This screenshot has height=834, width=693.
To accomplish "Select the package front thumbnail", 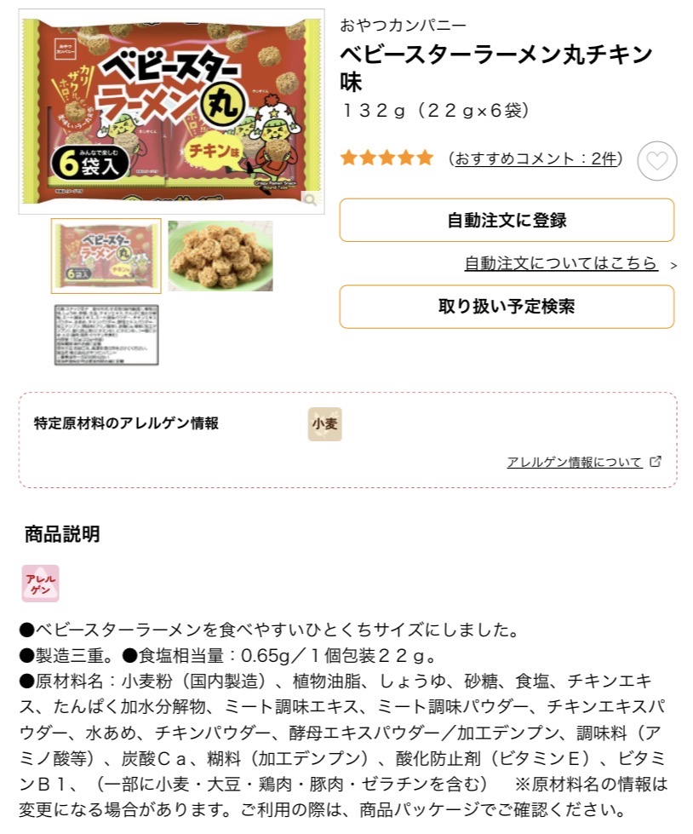I will coord(106,256).
